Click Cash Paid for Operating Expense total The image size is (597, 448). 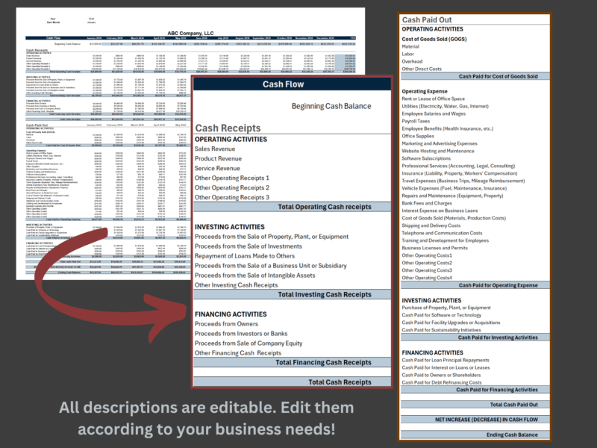tap(475, 285)
